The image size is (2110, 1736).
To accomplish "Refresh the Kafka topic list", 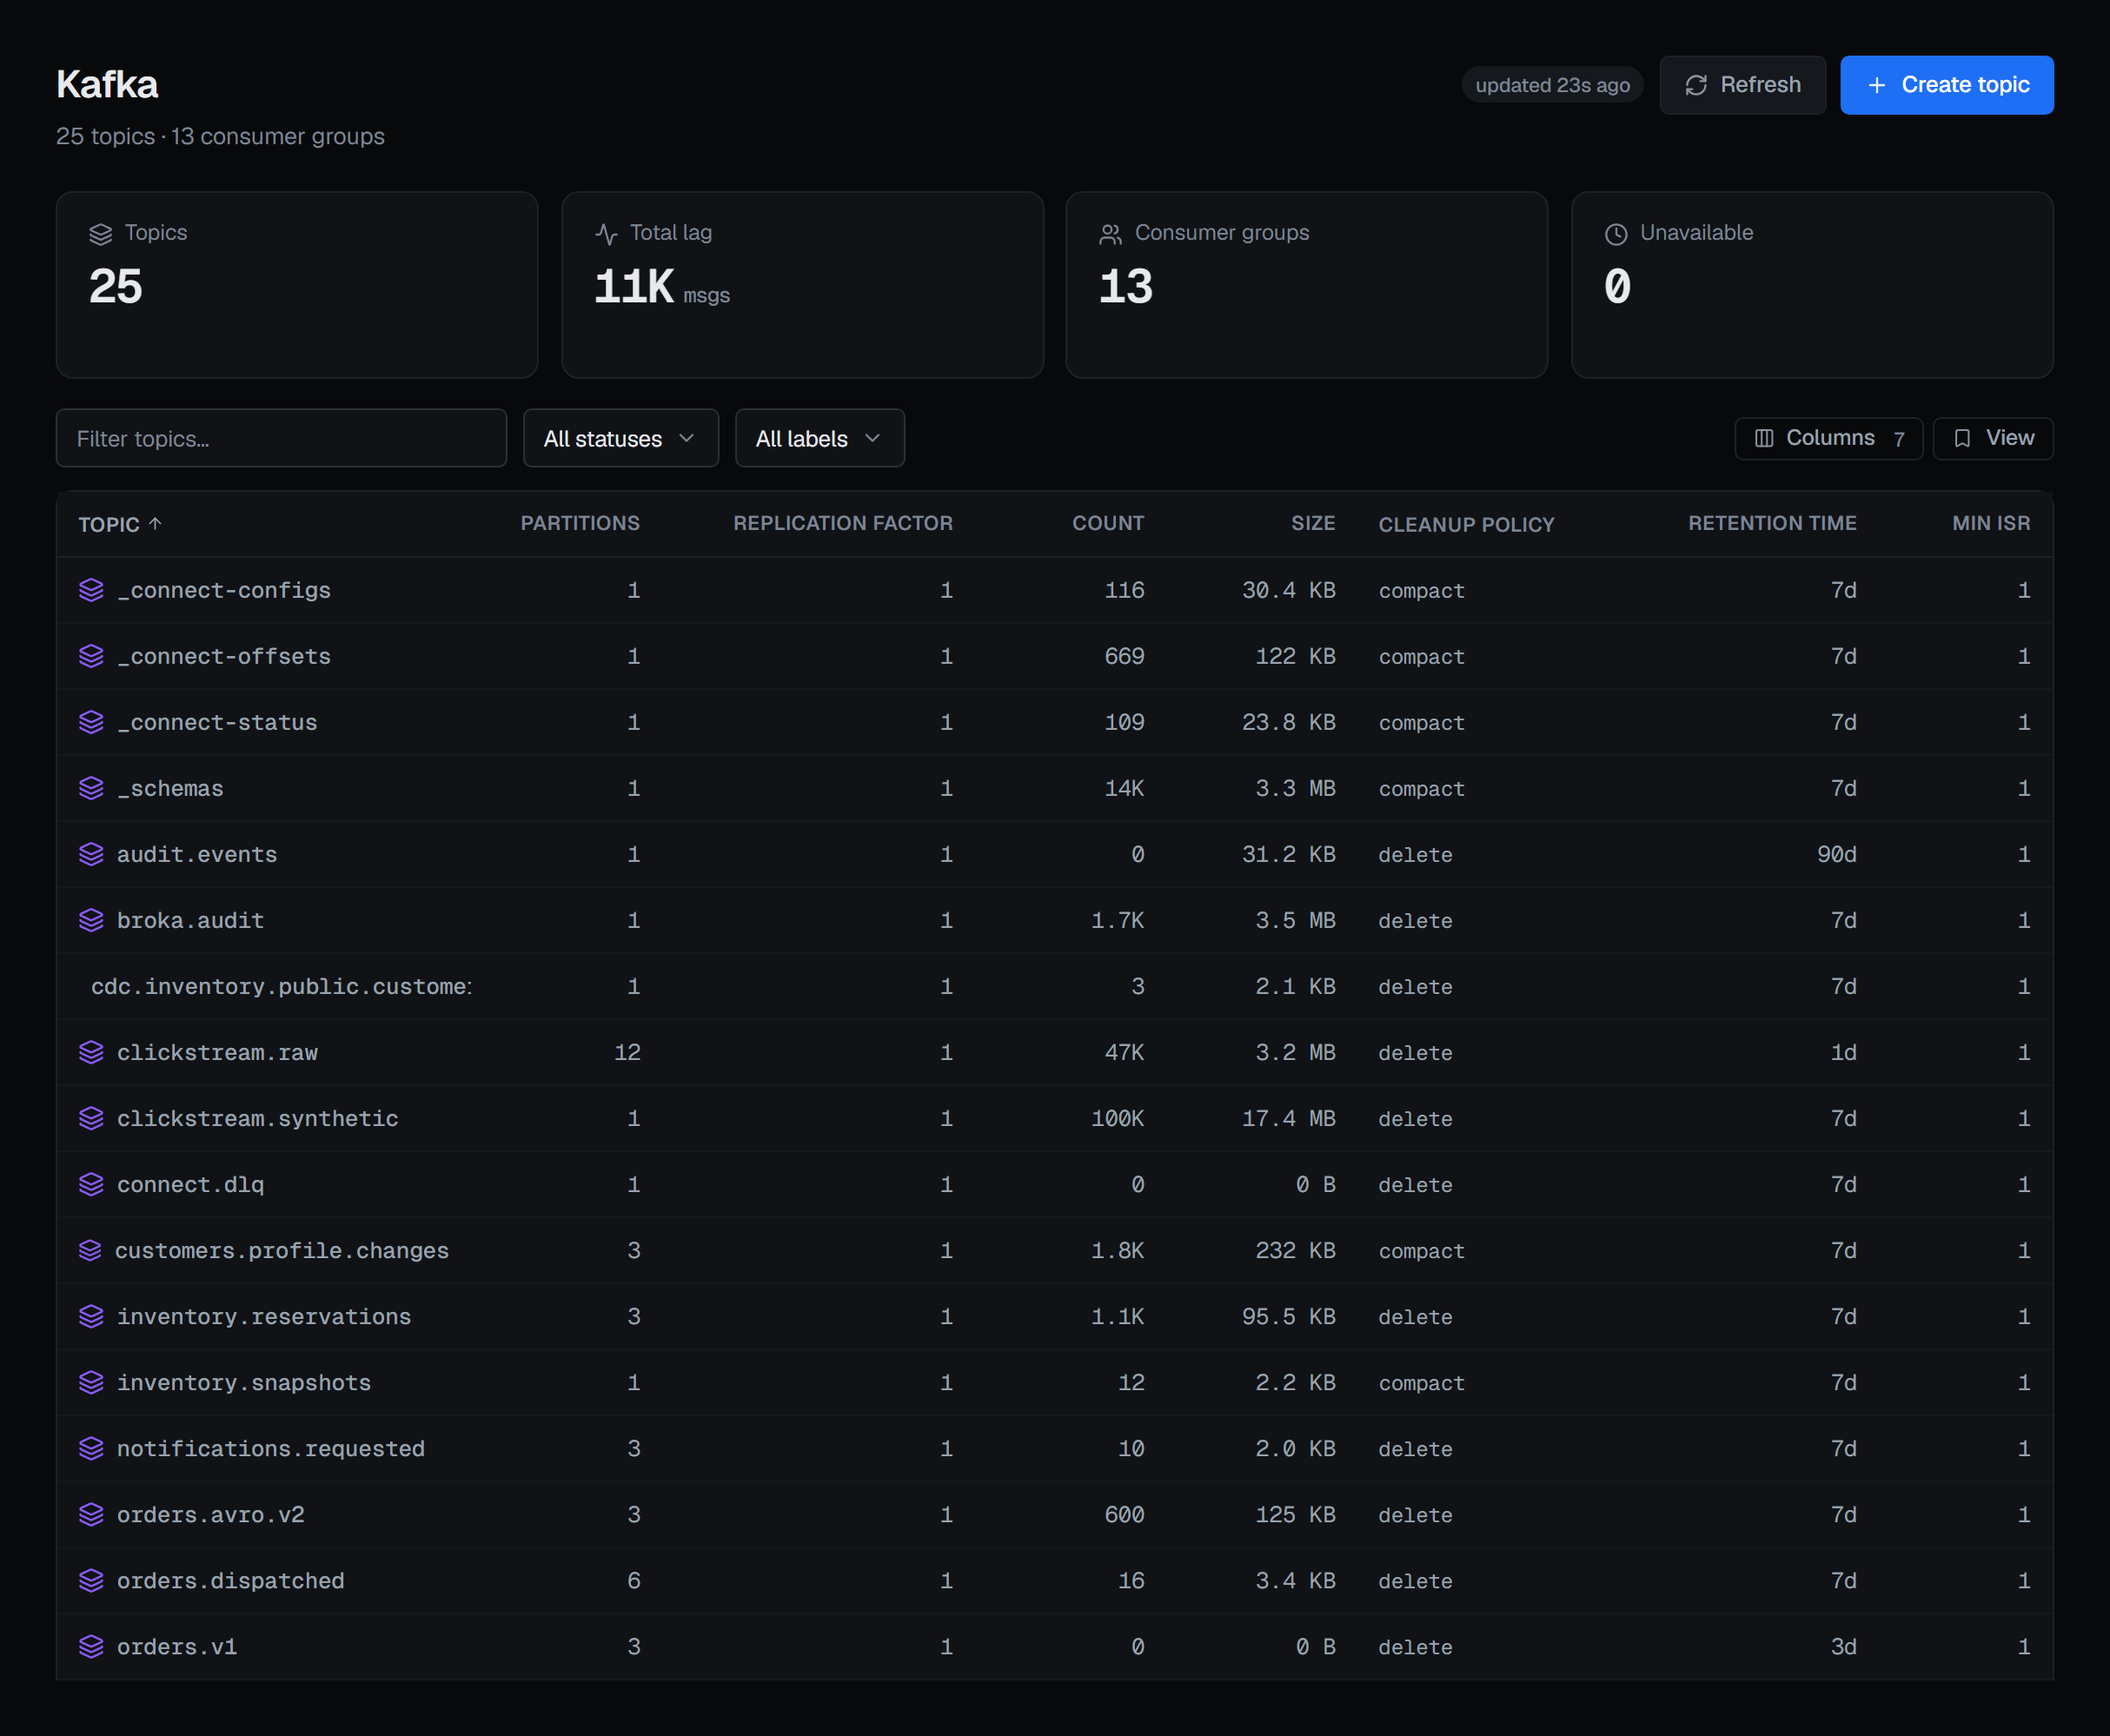I will tap(1742, 85).
